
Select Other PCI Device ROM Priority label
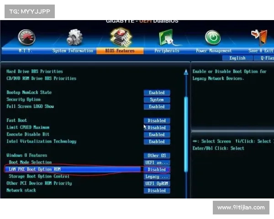click(x=39, y=183)
